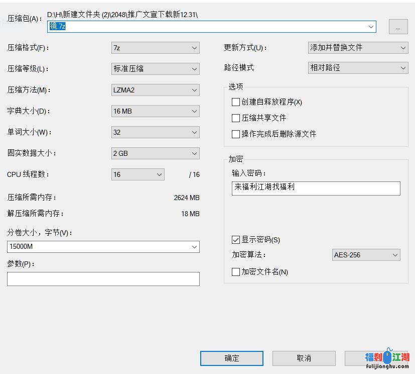This screenshot has height=374, width=415.
Task: Expand the CPU 线程数 dropdown
Action: click(x=137, y=174)
